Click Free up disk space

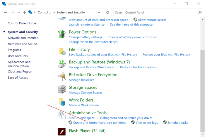click(82, 118)
